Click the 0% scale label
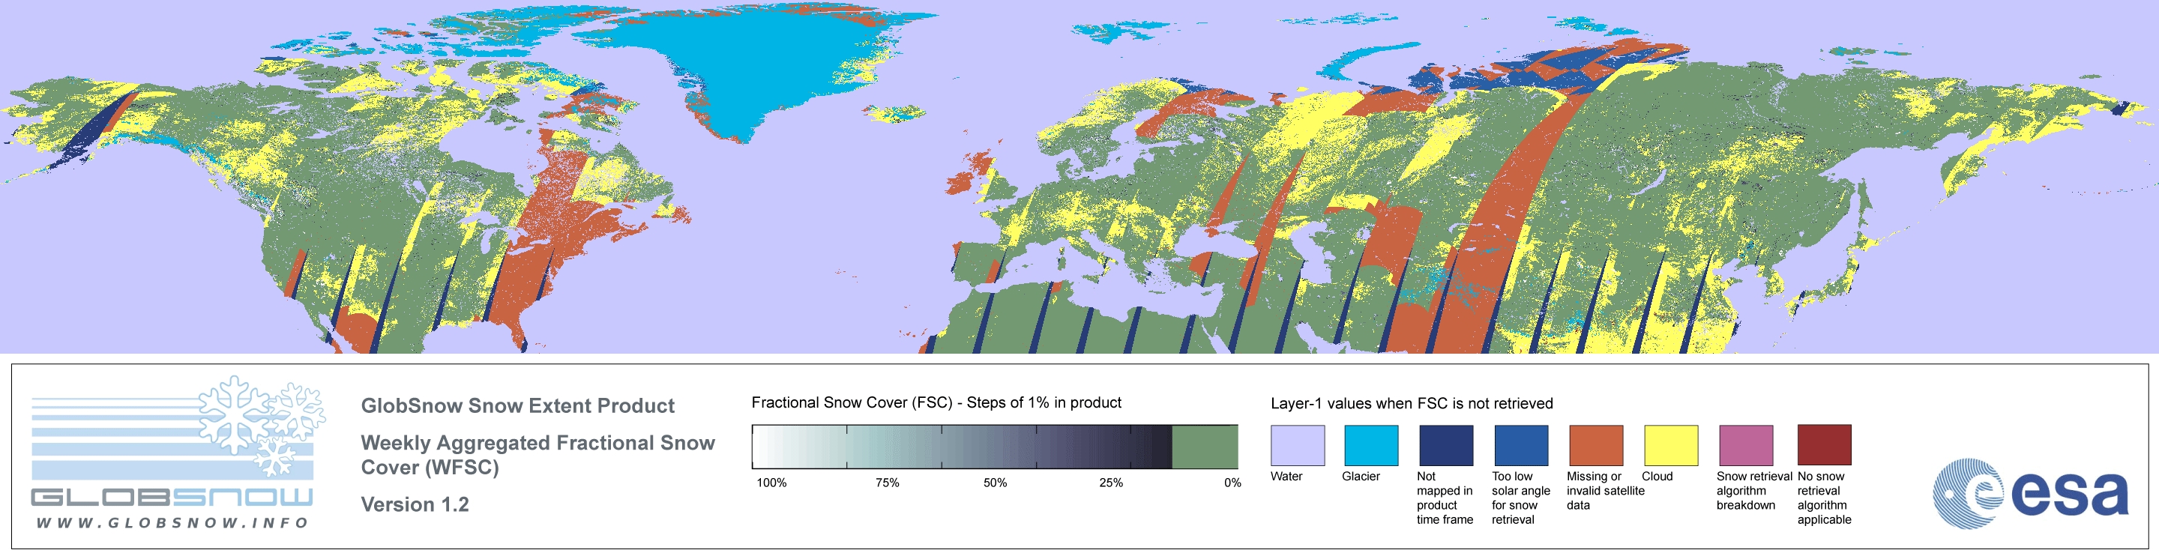The height and width of the screenshot is (559, 2159). tap(1232, 483)
